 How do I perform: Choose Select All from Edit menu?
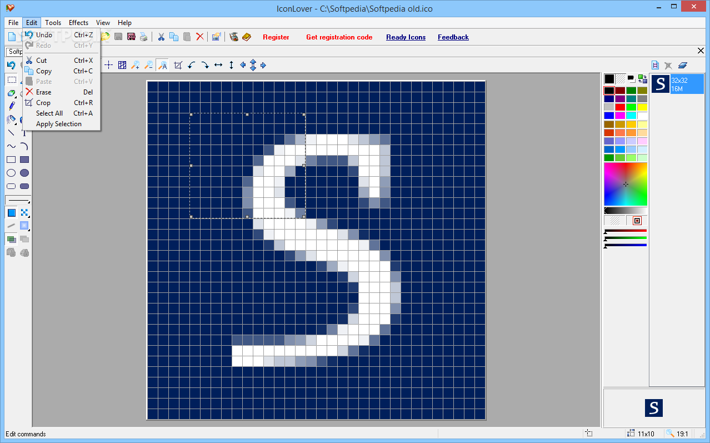(x=61, y=113)
